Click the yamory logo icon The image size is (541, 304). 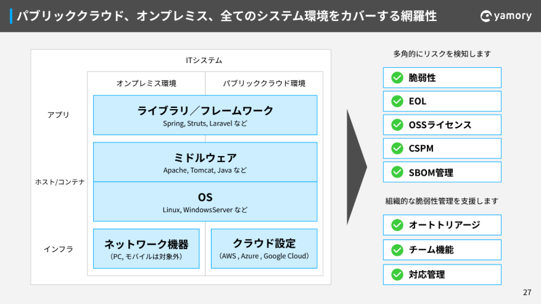coord(486,16)
